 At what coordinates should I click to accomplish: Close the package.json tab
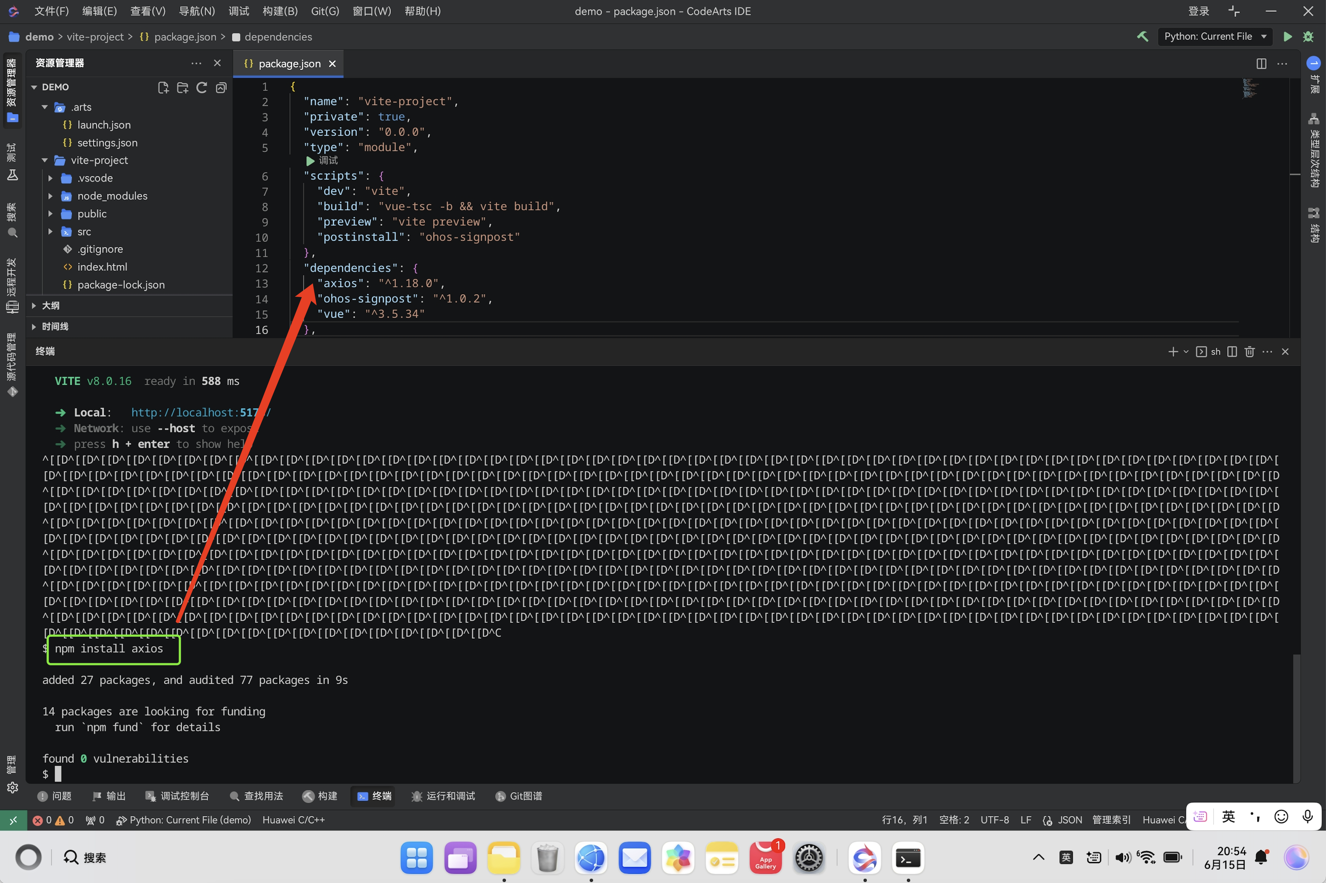tap(332, 64)
